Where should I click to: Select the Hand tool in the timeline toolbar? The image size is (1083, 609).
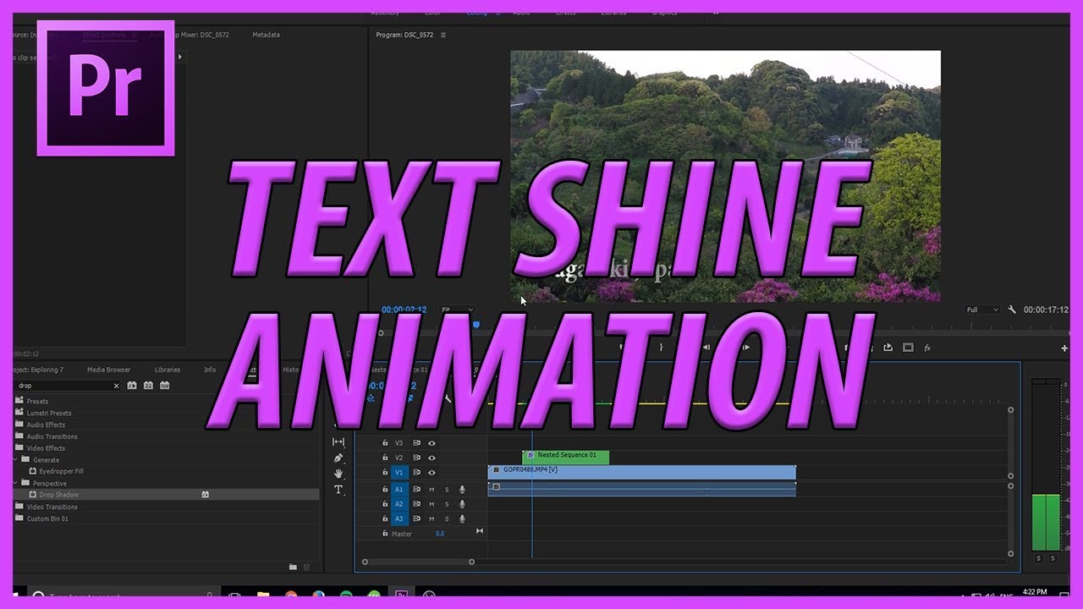click(338, 475)
